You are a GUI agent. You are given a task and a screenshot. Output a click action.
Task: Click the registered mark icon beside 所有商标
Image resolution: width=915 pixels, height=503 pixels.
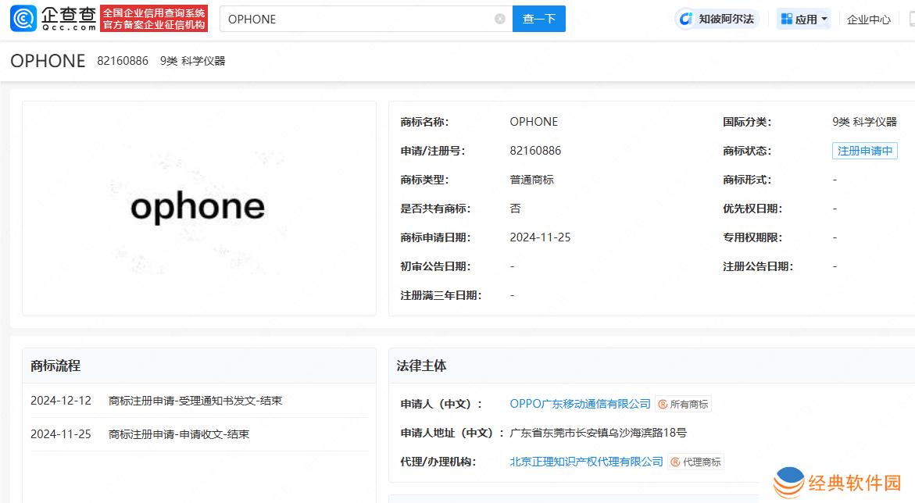[x=663, y=405]
